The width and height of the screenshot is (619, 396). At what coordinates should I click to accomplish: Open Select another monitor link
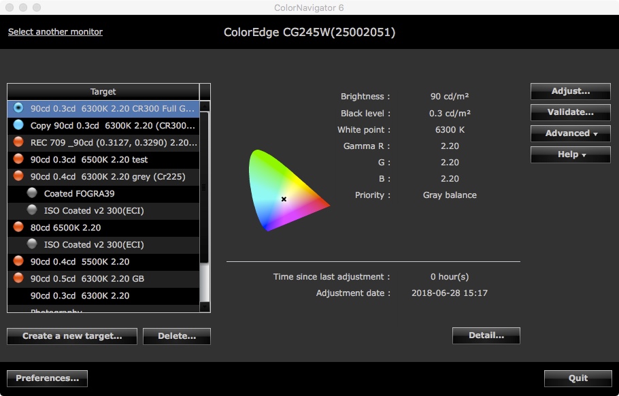[54, 32]
